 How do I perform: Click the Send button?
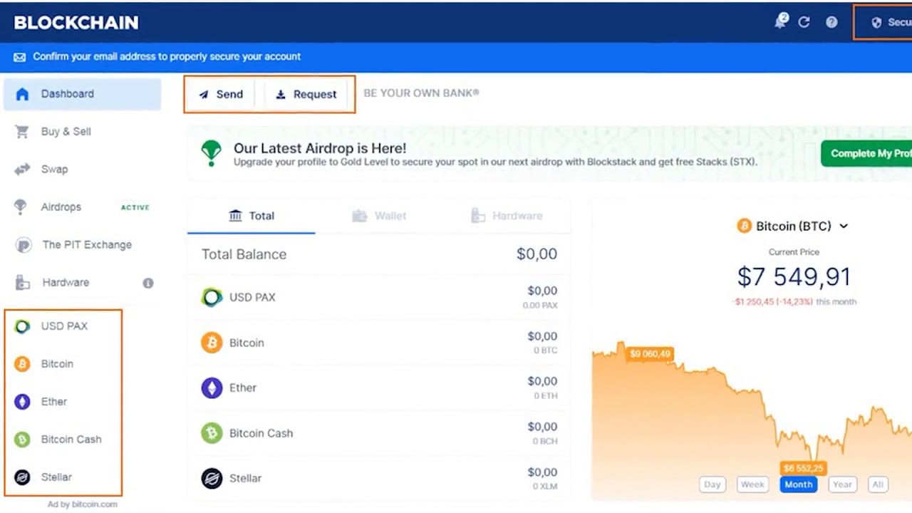(x=221, y=94)
